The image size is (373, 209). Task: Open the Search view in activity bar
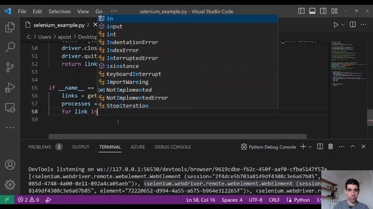[x=10, y=47]
